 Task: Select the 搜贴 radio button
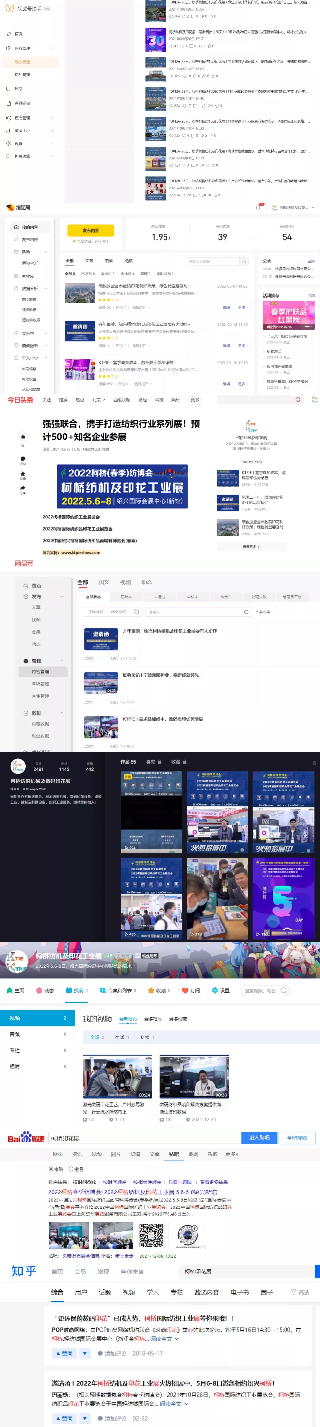pos(51,1169)
